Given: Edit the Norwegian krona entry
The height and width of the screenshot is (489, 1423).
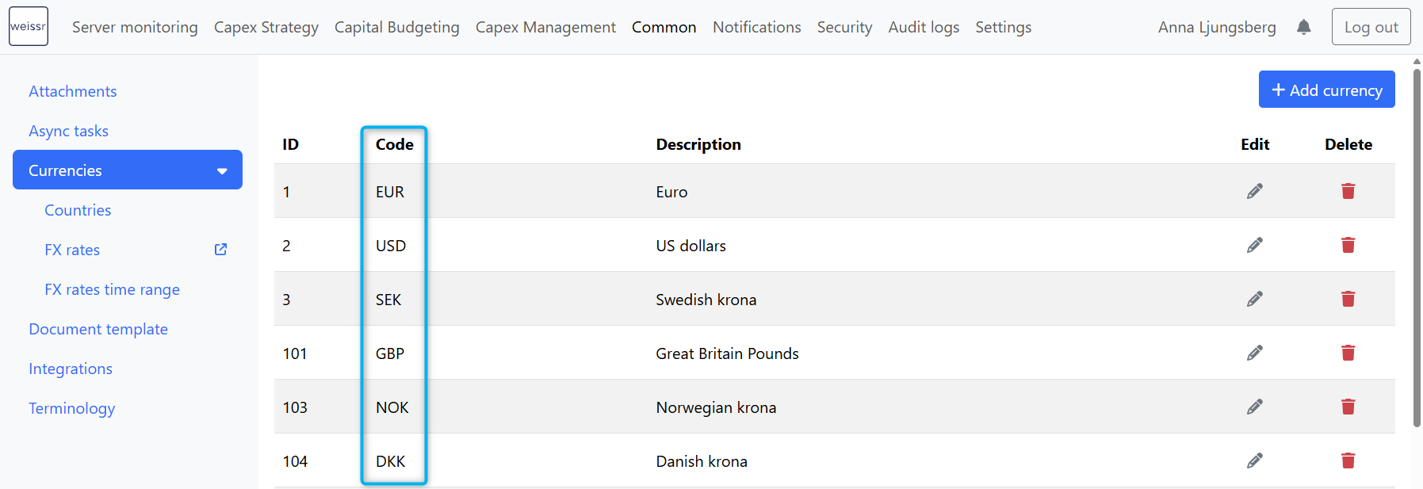Looking at the screenshot, I should (x=1254, y=407).
